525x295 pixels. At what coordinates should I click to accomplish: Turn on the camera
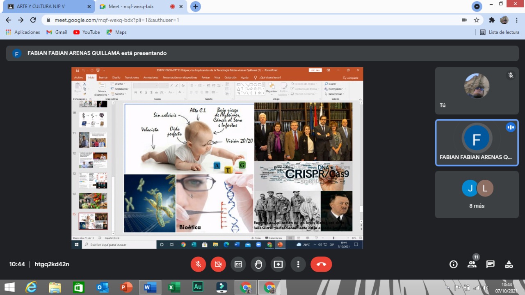tap(218, 264)
